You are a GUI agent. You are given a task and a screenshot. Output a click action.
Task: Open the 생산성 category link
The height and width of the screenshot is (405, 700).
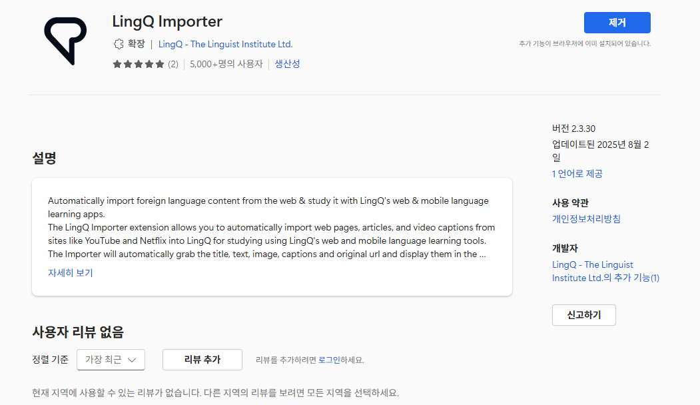tap(287, 64)
